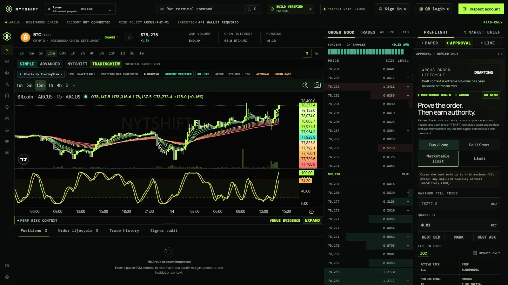Open the settings gear at sidebar bottom
508x285 pixels.
(x=7, y=277)
